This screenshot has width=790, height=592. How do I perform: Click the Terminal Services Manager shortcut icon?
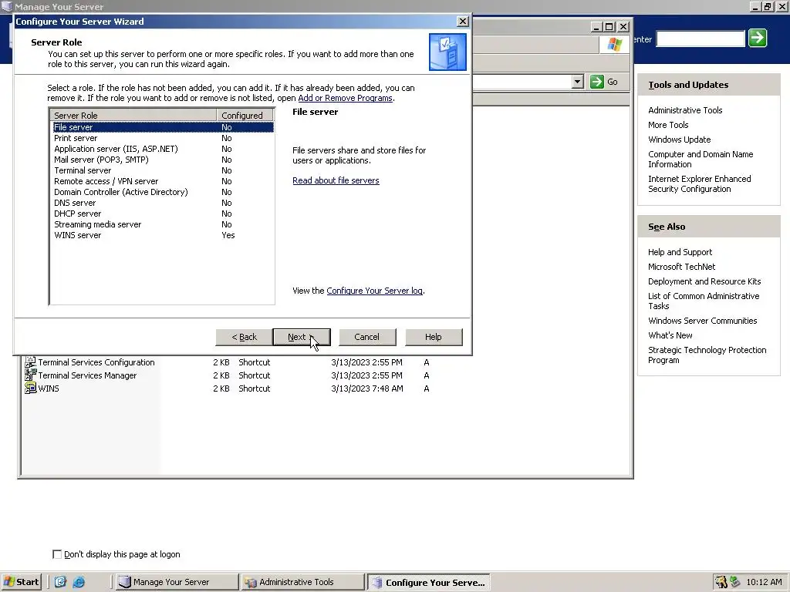click(30, 375)
